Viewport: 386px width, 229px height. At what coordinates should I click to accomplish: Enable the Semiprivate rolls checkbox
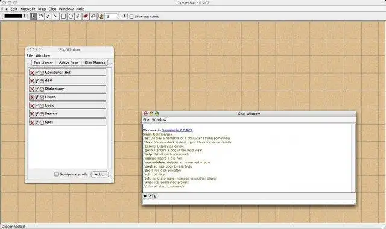56,174
